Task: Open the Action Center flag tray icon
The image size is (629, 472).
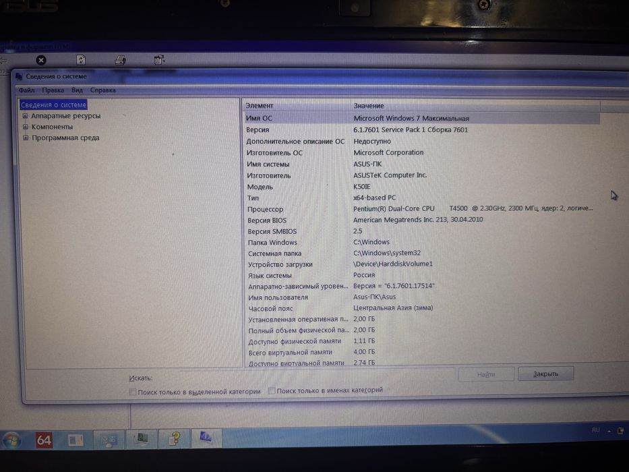Action: 620,431
